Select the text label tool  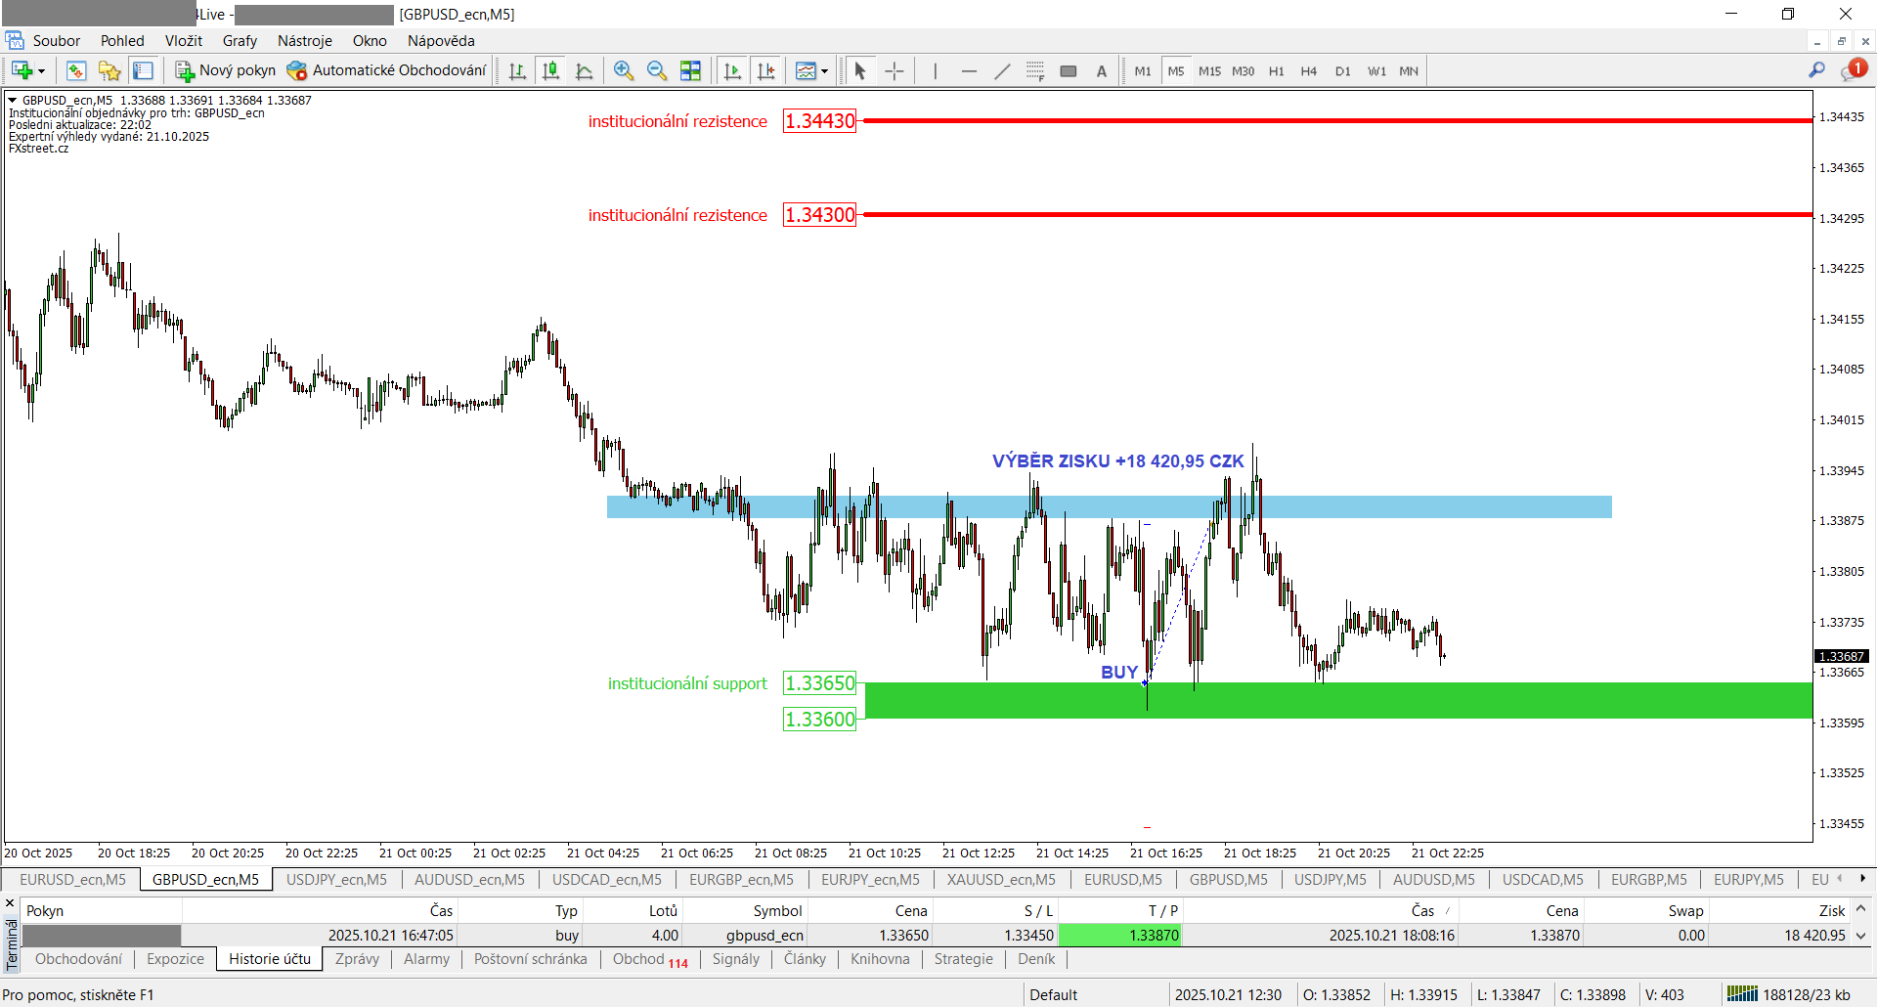[1102, 70]
